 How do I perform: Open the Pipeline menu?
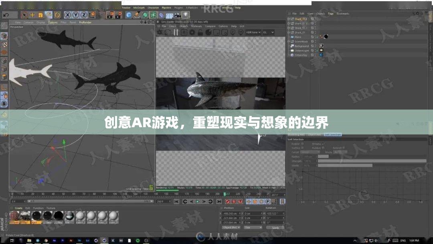(166, 8)
